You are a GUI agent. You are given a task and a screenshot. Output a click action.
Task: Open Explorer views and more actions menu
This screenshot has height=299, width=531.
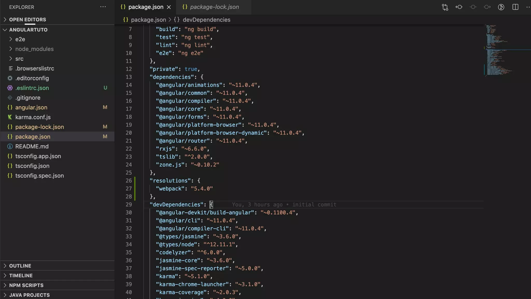[103, 7]
